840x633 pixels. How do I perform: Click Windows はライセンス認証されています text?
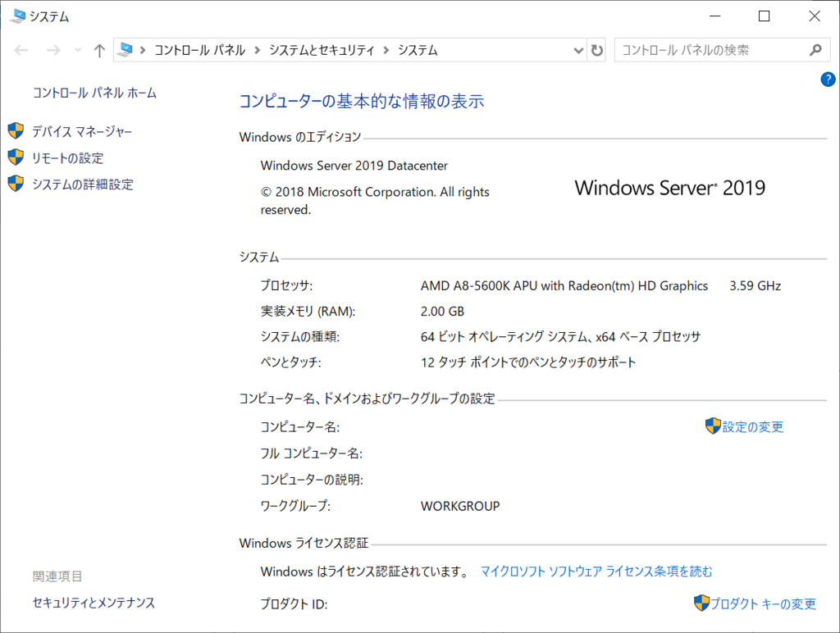click(x=365, y=572)
